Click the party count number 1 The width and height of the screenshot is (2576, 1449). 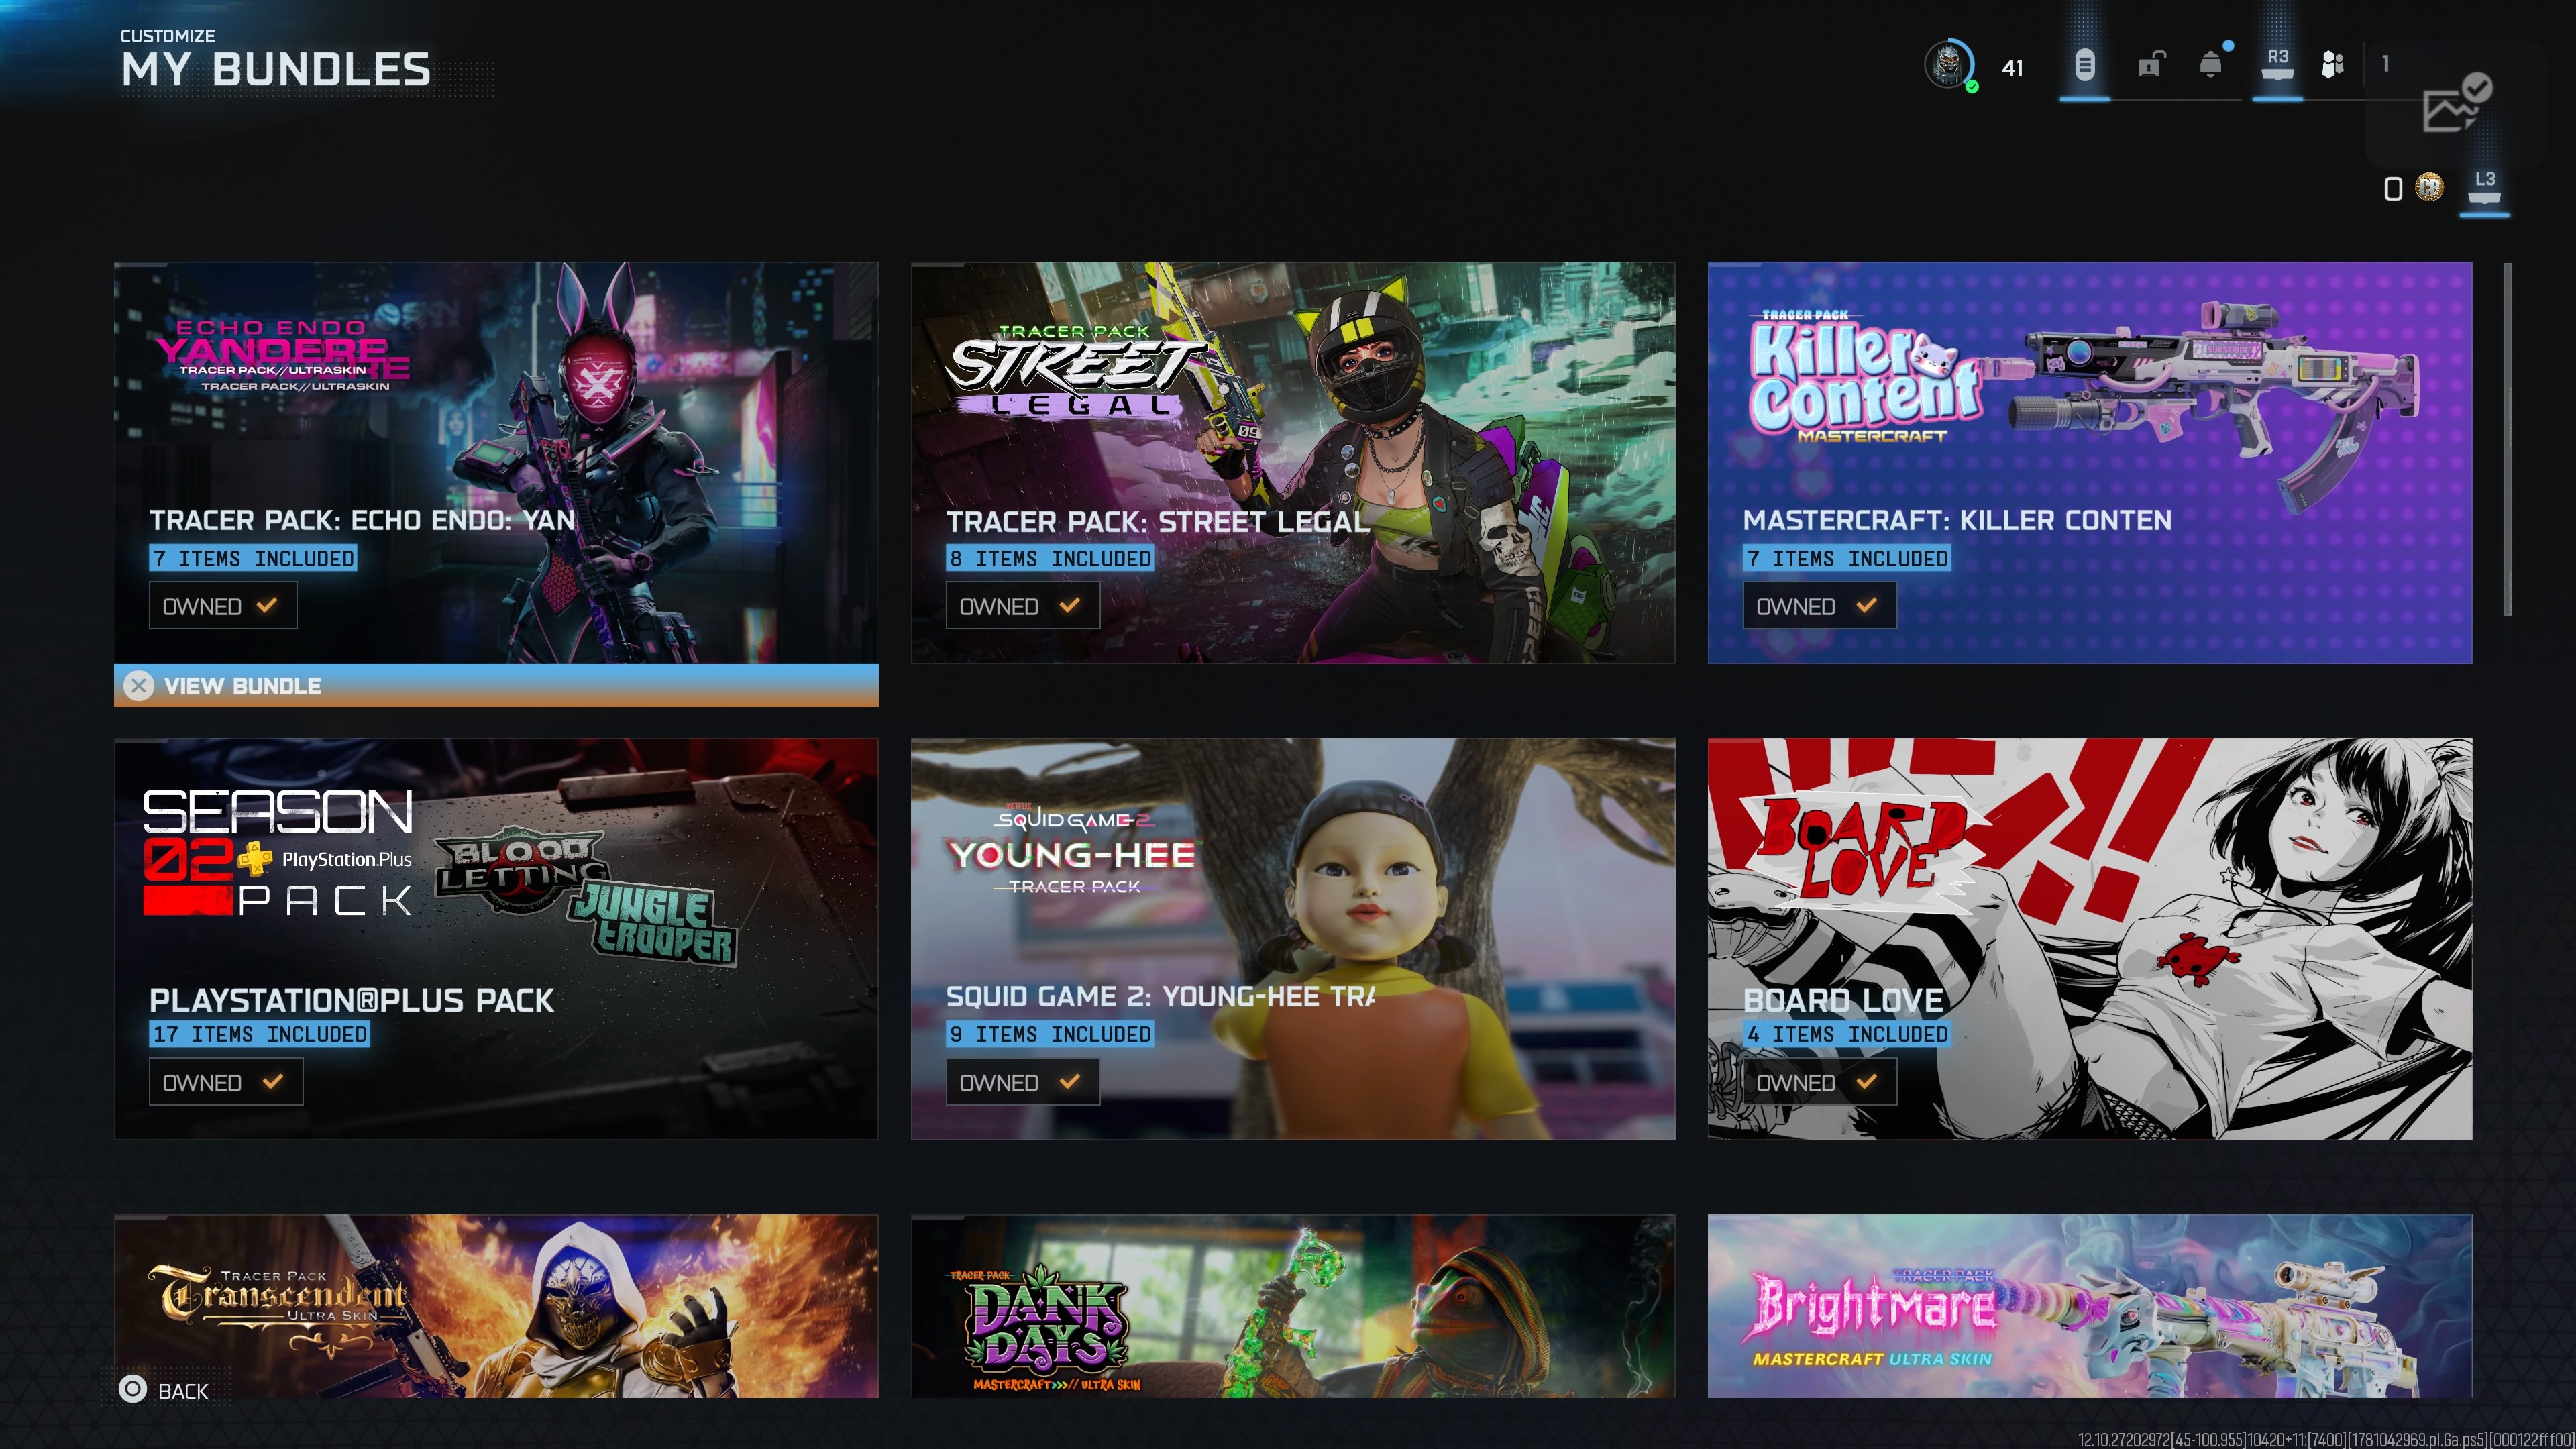pos(2385,64)
